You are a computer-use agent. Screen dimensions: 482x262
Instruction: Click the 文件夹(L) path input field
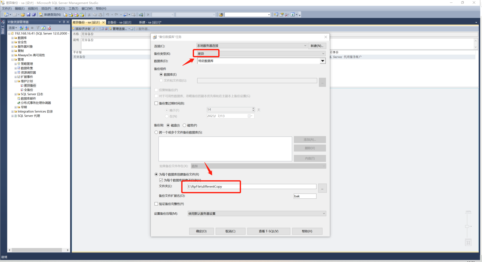[x=252, y=186]
